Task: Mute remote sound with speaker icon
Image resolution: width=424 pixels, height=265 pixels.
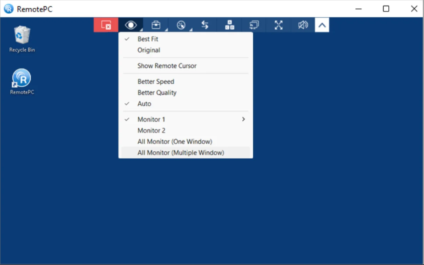Action: pos(303,25)
